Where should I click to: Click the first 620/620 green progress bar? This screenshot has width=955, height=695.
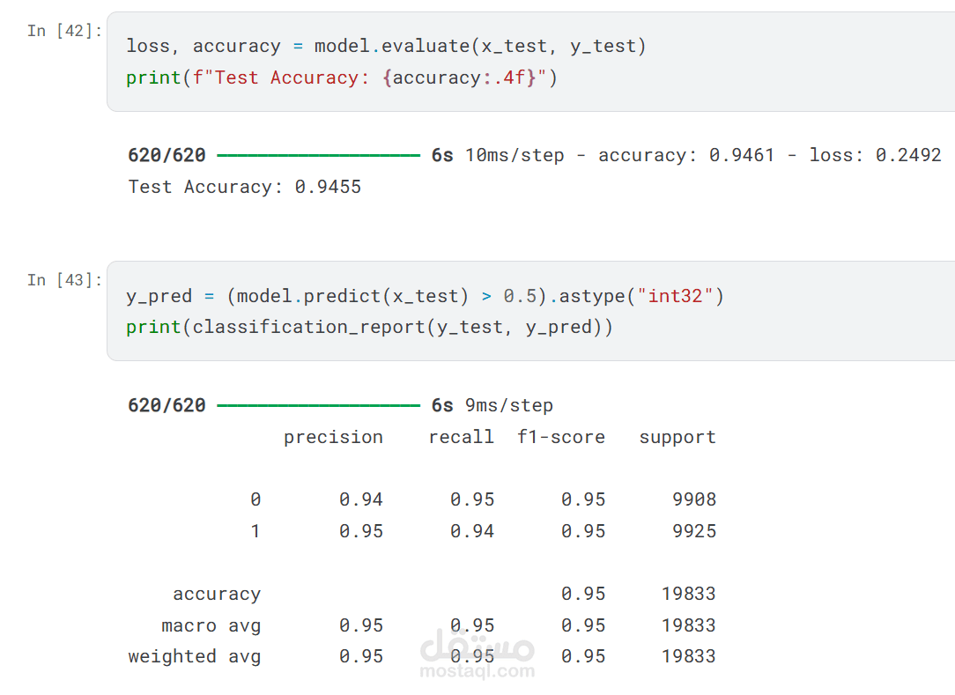pos(319,156)
